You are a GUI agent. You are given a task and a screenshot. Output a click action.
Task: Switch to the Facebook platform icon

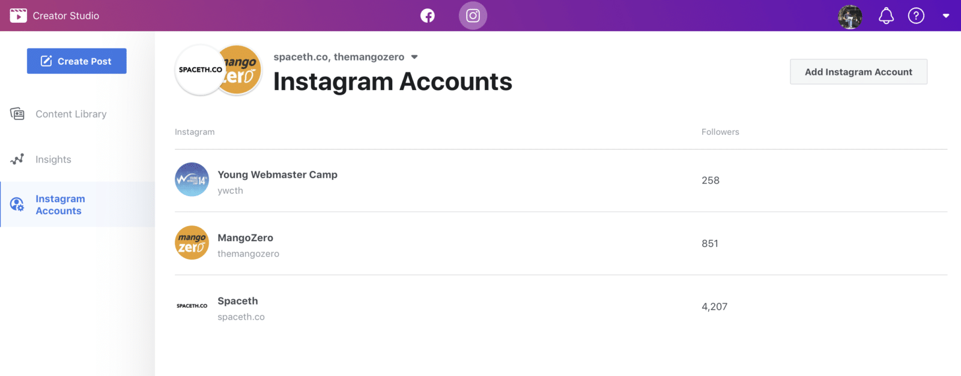[x=428, y=16]
